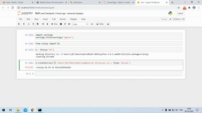Restart the kernel icon

(x=65, y=24)
